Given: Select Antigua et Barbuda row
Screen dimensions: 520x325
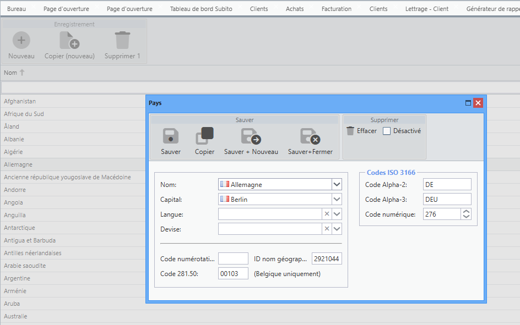Looking at the screenshot, I should pos(30,240).
